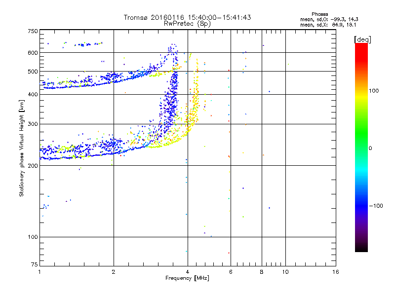Click the rainbow phase colorbar

[x=361, y=147]
